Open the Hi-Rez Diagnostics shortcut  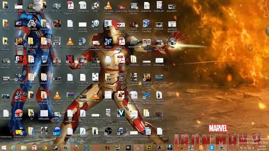pos(108,44)
